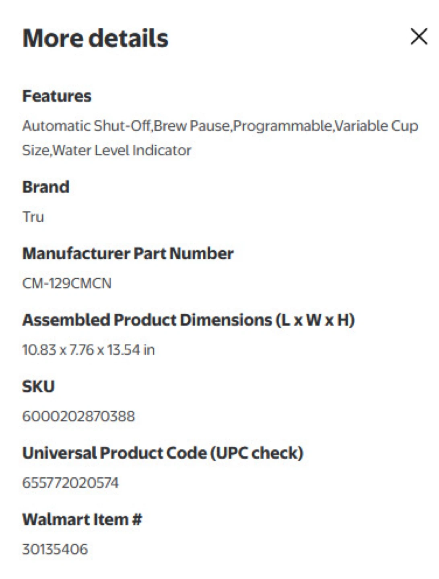Click the Assembled Product Dimensions label
439x579 pixels.
pyautogui.click(x=188, y=320)
